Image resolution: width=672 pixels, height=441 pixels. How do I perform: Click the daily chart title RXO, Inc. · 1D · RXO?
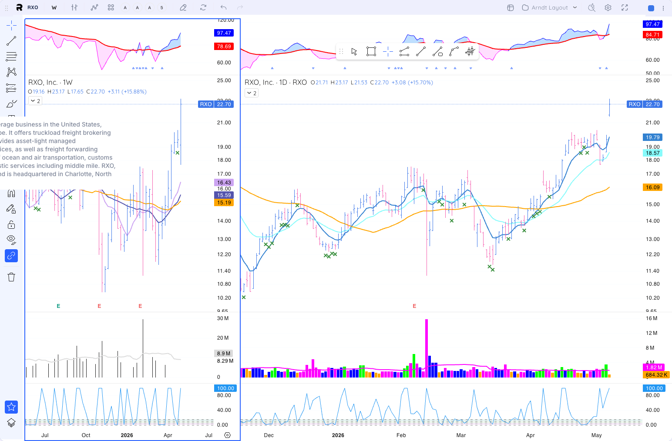click(x=276, y=82)
